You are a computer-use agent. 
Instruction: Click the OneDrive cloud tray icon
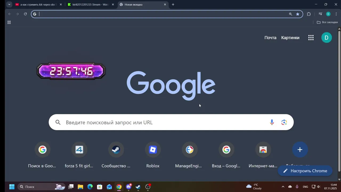click(290, 187)
